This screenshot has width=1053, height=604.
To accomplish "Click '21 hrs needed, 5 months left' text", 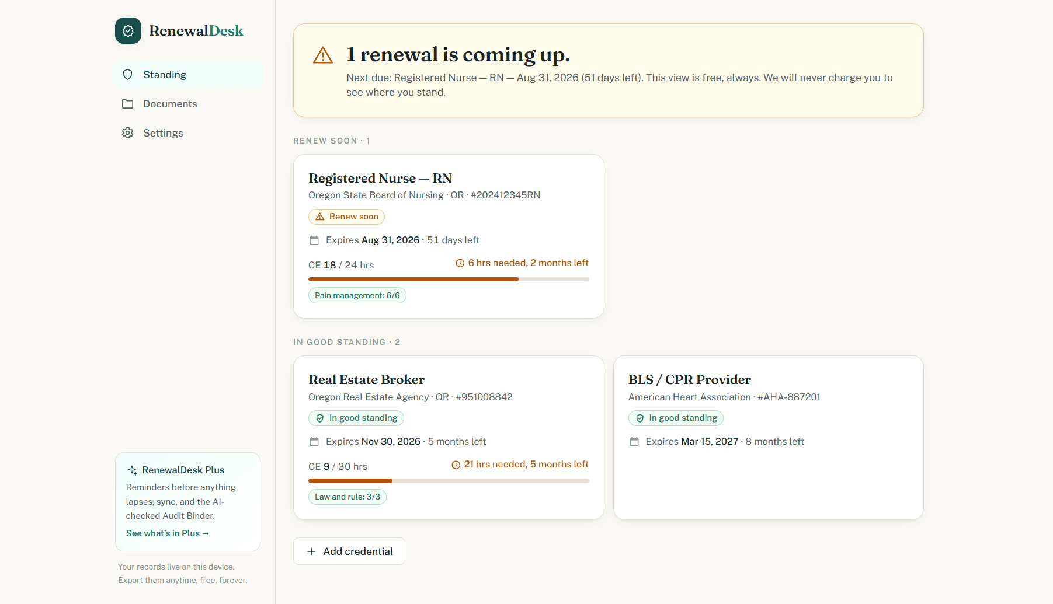I will [526, 465].
